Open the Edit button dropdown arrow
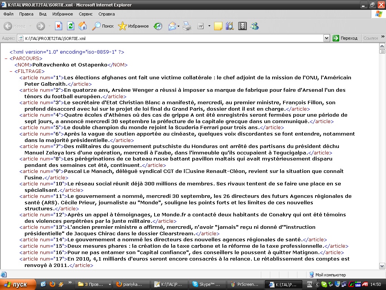Image resolution: width=386 pixels, height=290 pixels. click(x=209, y=26)
